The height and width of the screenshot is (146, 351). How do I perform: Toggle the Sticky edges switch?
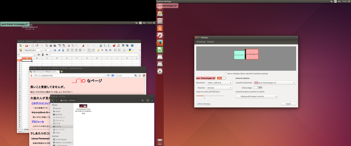point(258,88)
